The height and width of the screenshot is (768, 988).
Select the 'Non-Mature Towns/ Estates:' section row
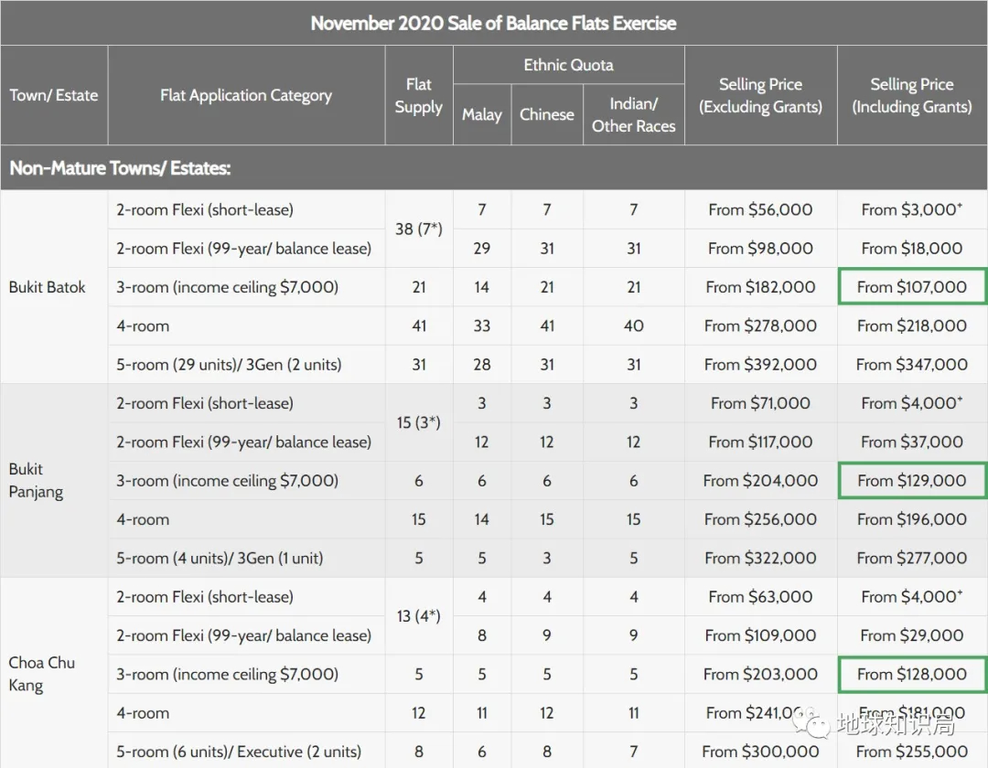[120, 168]
